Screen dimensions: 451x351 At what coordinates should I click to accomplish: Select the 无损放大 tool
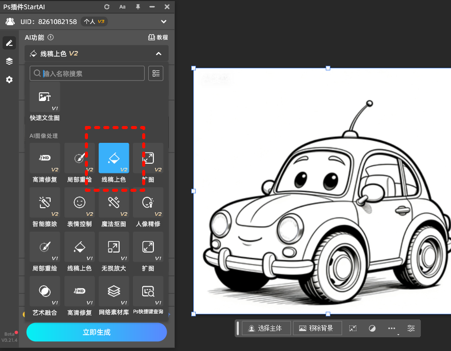[x=114, y=247]
